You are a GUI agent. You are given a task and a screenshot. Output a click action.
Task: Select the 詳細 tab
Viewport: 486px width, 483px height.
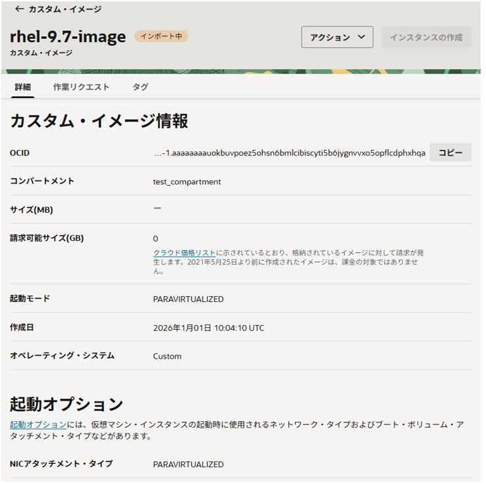click(x=23, y=87)
